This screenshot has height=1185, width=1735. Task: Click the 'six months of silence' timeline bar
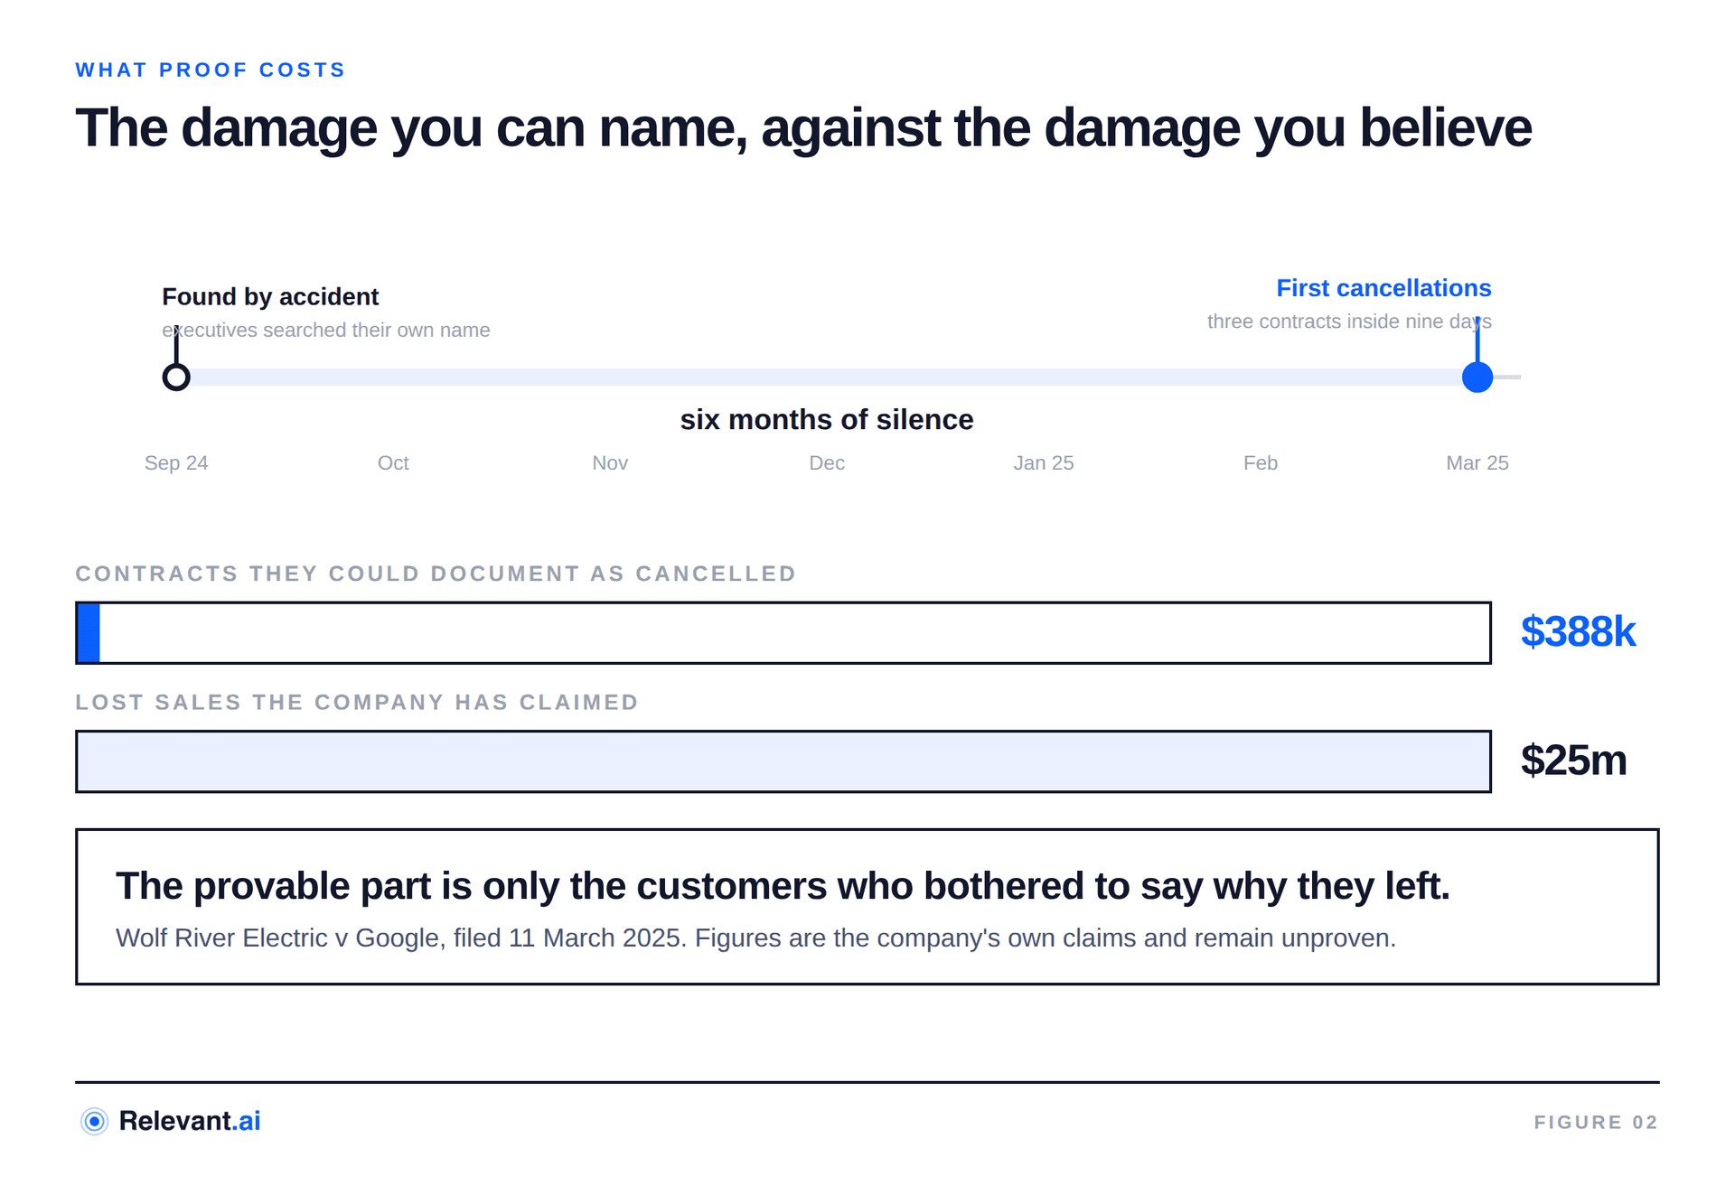[827, 377]
